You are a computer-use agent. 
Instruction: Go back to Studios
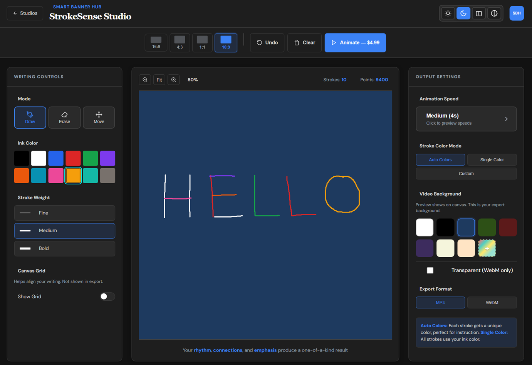tap(25, 13)
